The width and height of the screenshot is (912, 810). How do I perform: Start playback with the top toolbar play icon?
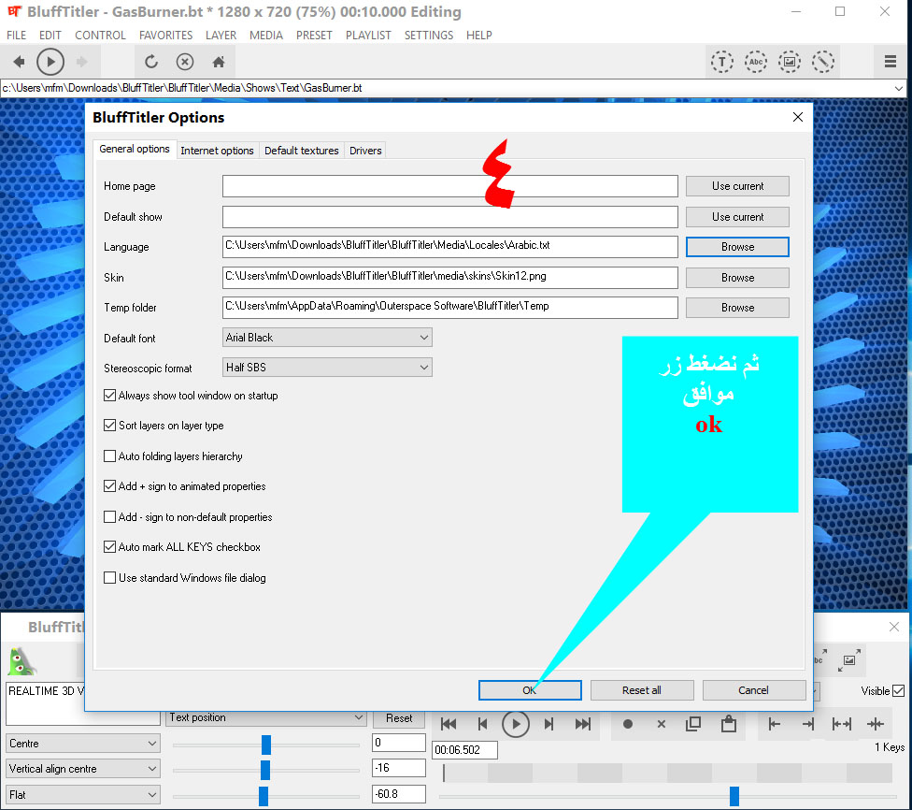pyautogui.click(x=50, y=62)
